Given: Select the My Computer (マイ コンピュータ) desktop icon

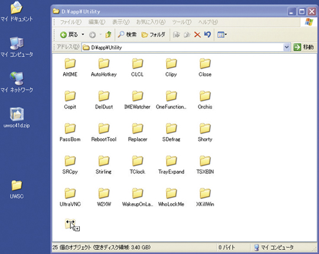Looking at the screenshot, I should tap(17, 47).
